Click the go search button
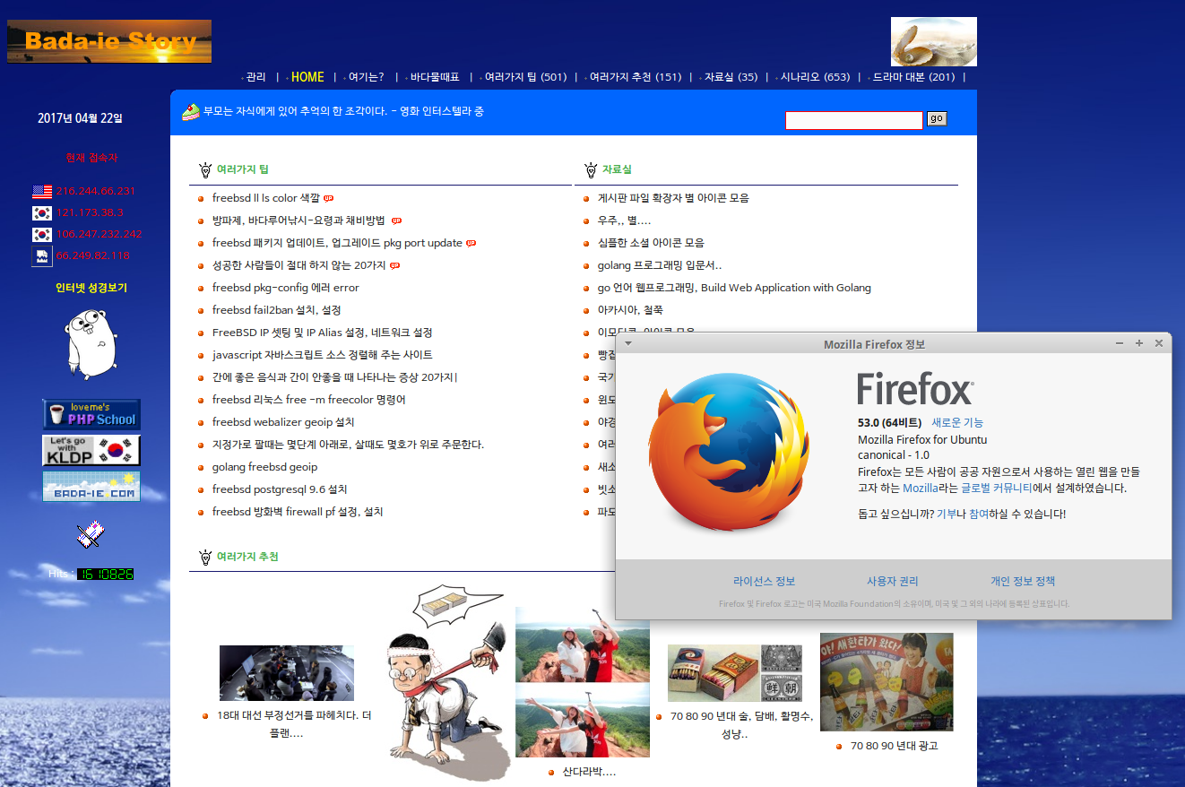Viewport: 1185px width, 787px height. [937, 118]
